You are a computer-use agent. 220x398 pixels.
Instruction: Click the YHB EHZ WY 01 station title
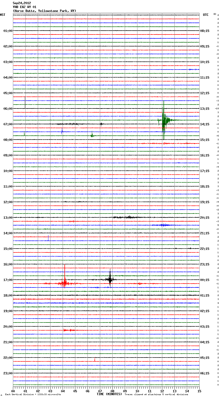click(x=24, y=7)
